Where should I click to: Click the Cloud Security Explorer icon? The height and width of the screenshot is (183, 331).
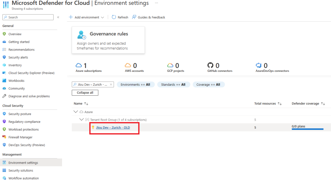(4, 73)
